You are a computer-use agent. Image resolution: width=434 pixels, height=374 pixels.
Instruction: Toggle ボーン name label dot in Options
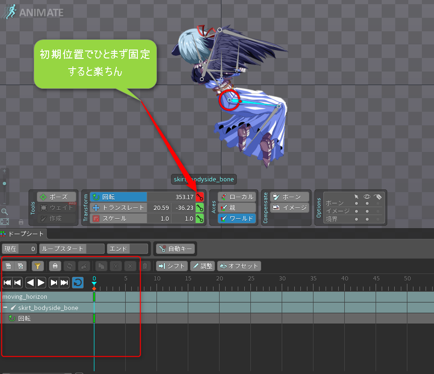378,203
